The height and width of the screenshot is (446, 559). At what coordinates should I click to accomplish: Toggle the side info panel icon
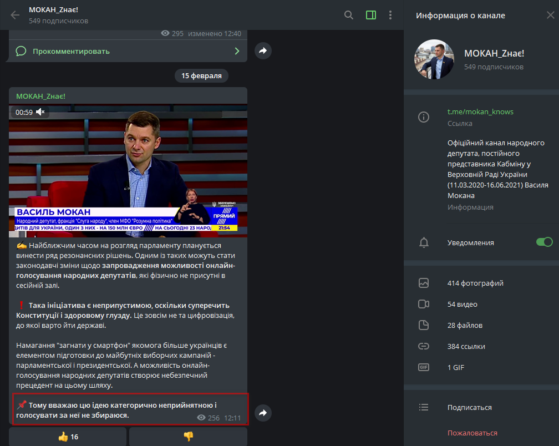coord(371,15)
